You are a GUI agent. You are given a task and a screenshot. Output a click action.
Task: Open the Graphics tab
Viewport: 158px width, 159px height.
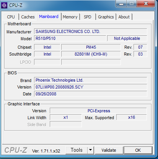click(x=106, y=17)
